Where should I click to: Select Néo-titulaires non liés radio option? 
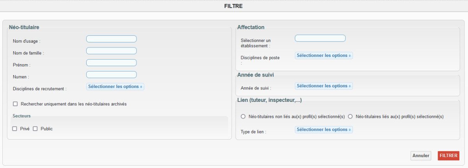(x=243, y=116)
